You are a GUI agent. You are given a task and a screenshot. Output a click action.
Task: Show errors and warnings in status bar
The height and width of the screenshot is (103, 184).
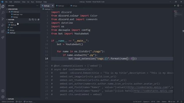point(19,102)
